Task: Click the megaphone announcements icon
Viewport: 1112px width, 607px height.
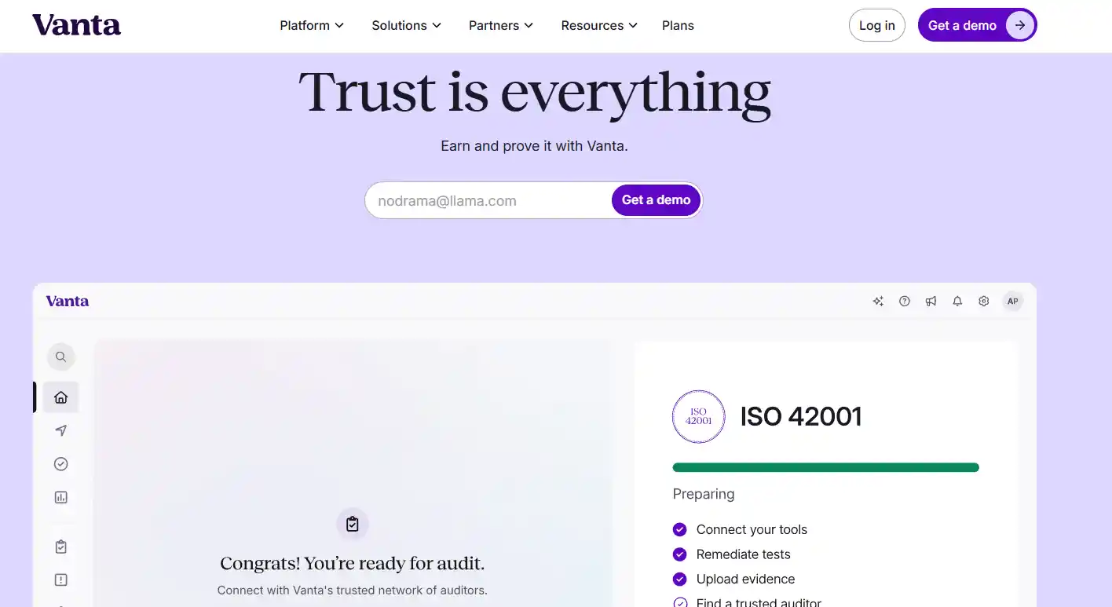Action: pyautogui.click(x=931, y=301)
